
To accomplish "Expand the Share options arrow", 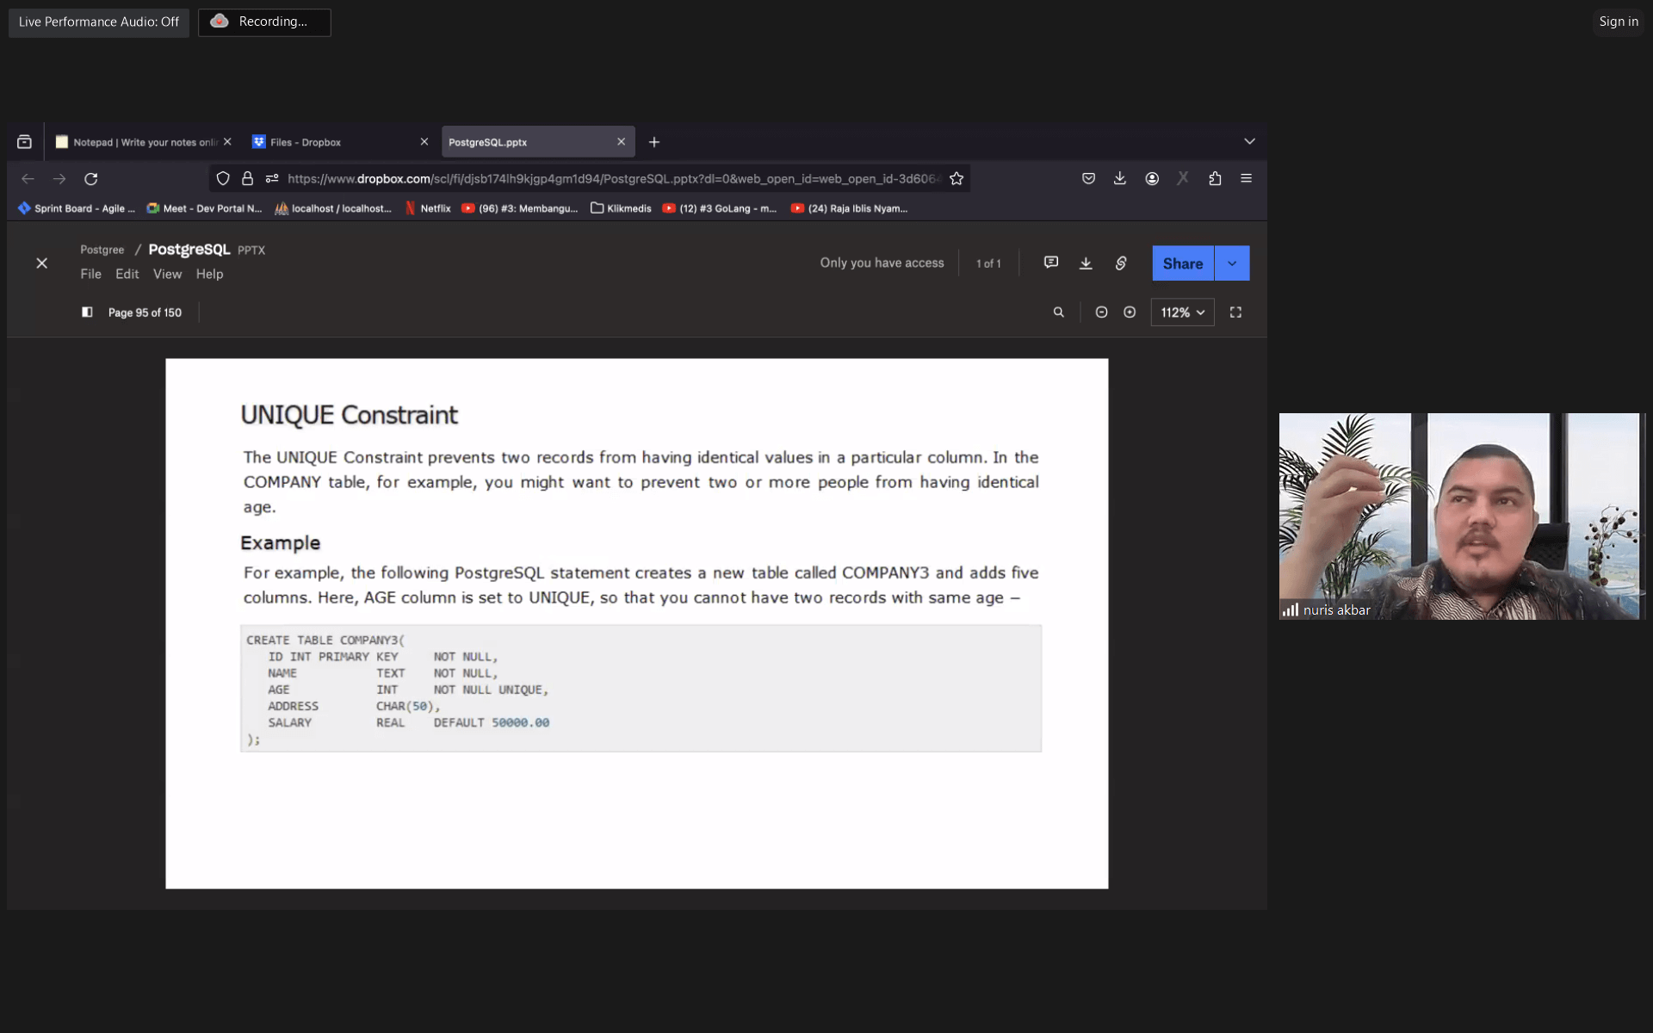I will click(x=1232, y=263).
